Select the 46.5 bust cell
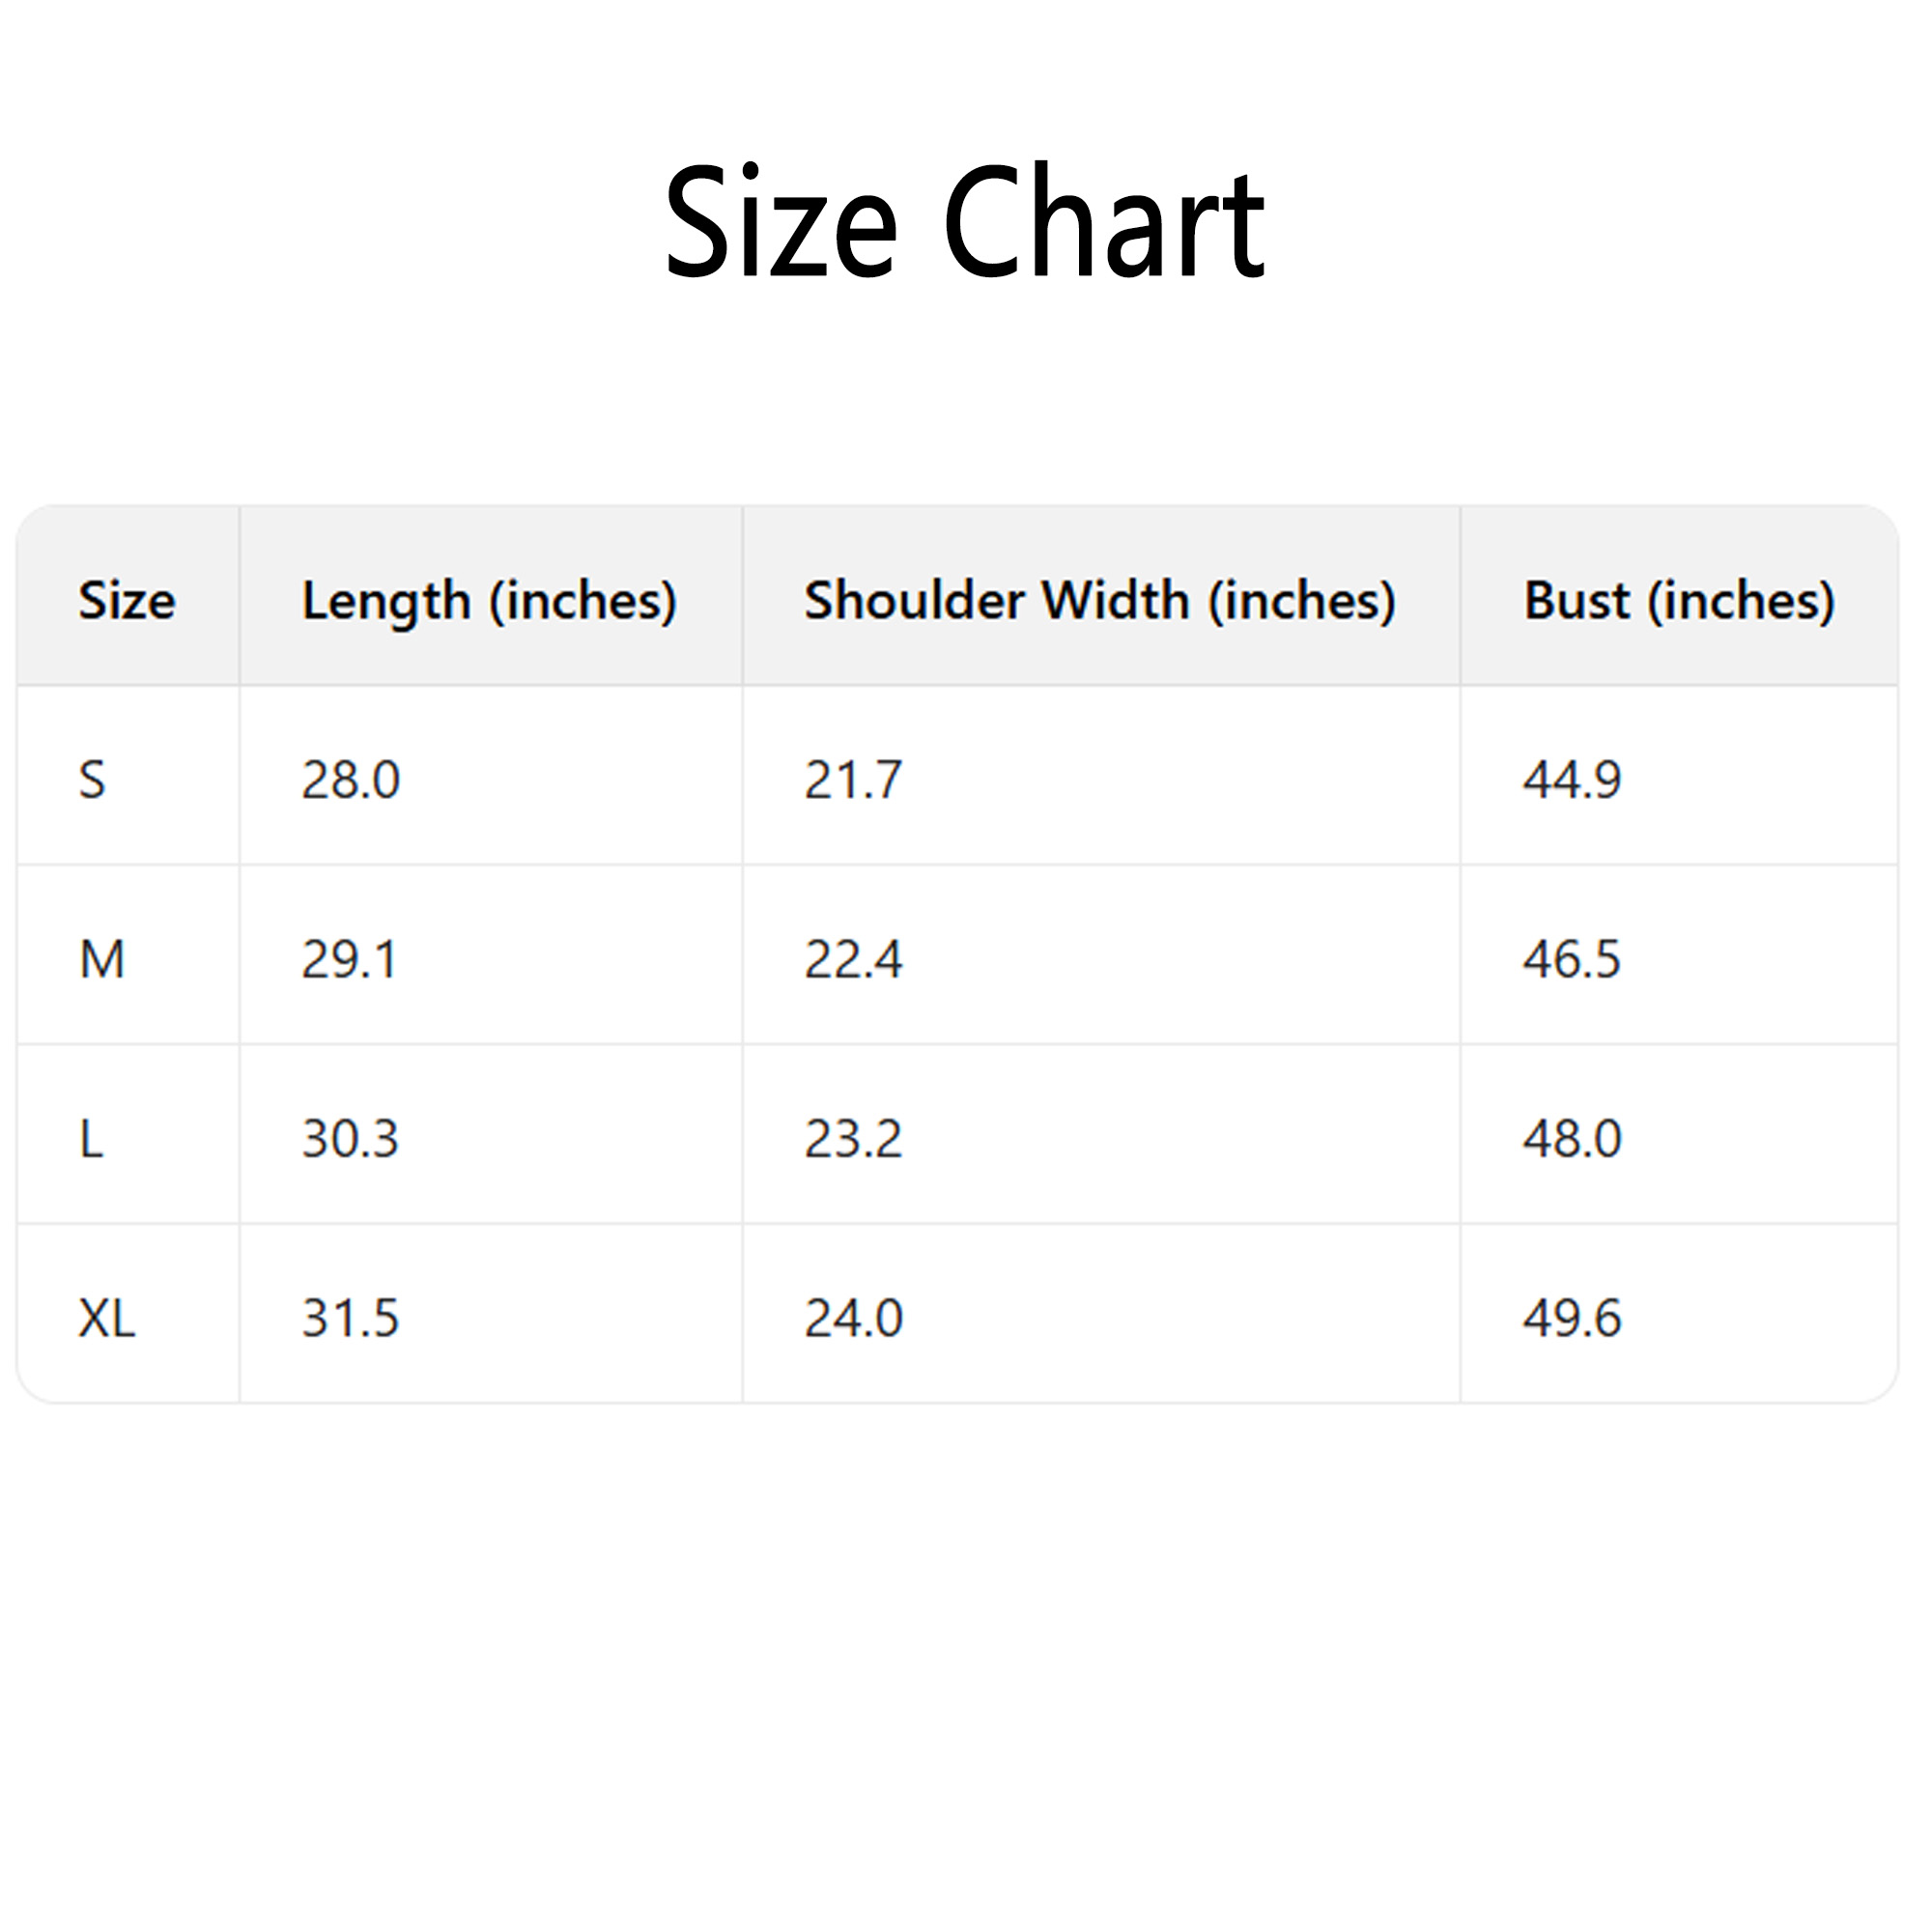Viewport: 1932px width, 1932px height. click(x=1572, y=960)
